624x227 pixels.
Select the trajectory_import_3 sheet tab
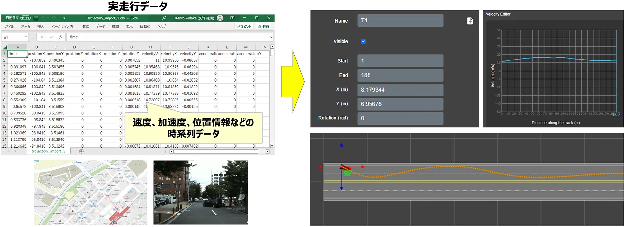(x=48, y=151)
